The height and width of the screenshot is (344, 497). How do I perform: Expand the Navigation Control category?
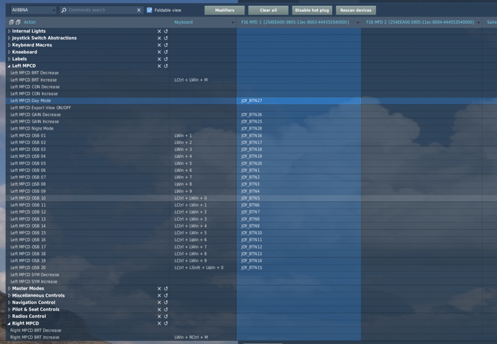(x=9, y=302)
